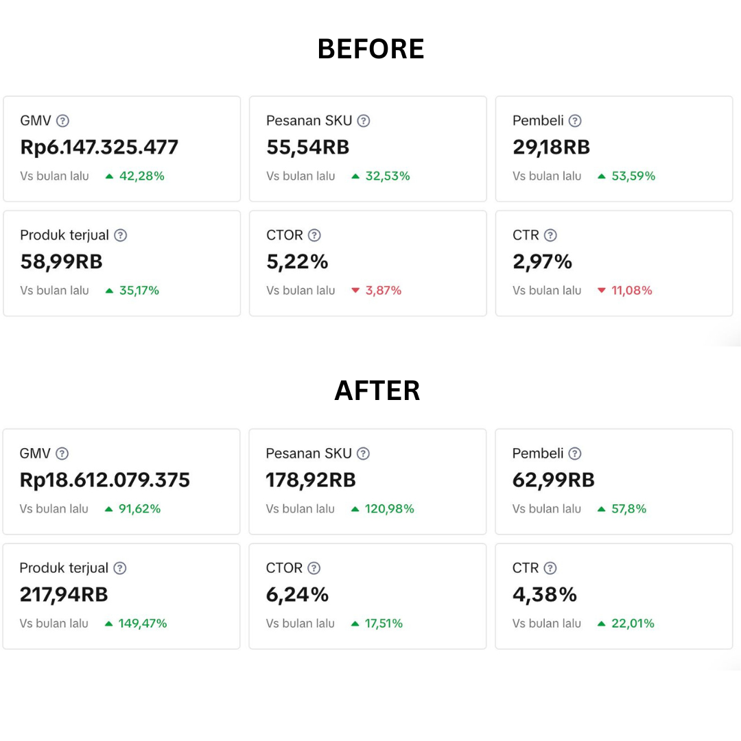Click GMV help icon in AFTER section
This screenshot has width=741, height=741.
pos(62,454)
